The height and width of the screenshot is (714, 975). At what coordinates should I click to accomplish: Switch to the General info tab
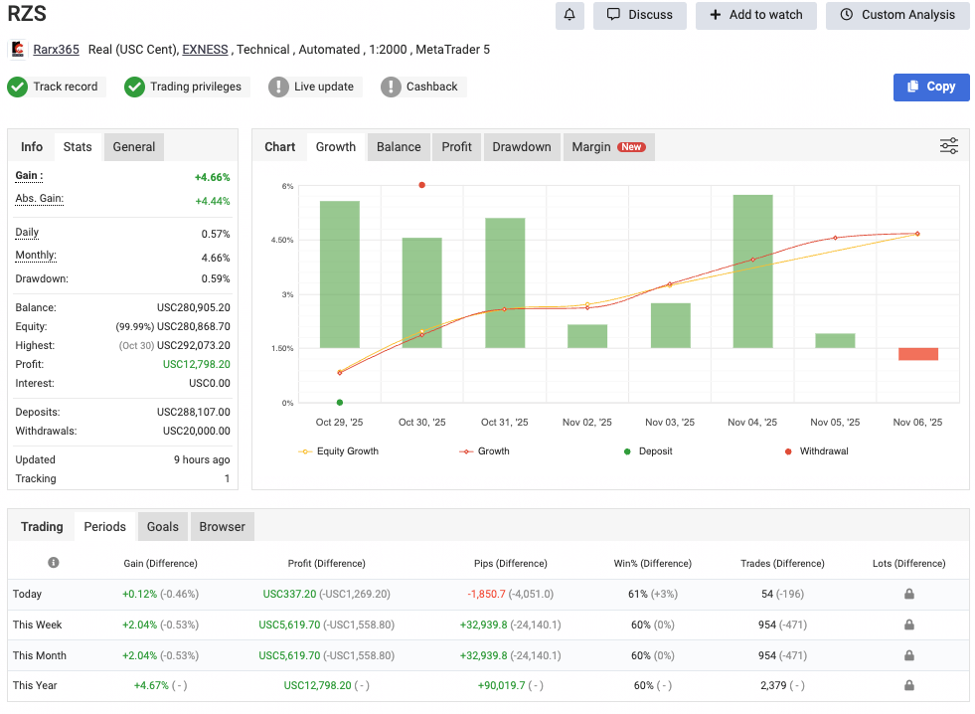[x=133, y=146]
